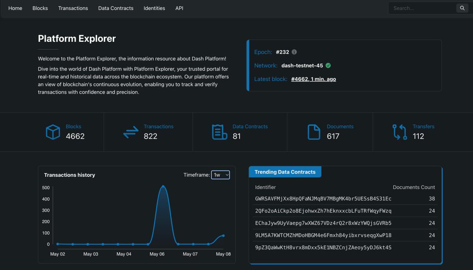Click network name dash-testnet-45

pos(302,66)
